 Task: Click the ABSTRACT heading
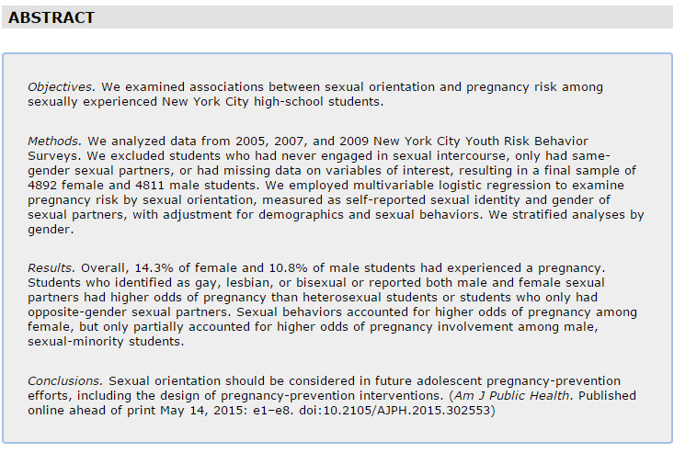51,17
